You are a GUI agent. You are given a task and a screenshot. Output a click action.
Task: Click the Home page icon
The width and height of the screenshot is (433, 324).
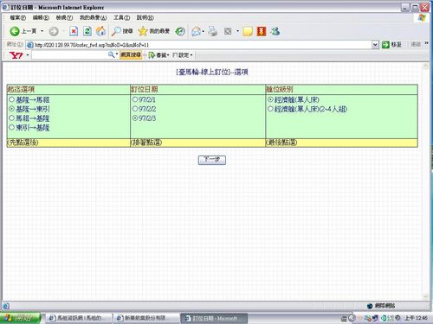point(100,31)
